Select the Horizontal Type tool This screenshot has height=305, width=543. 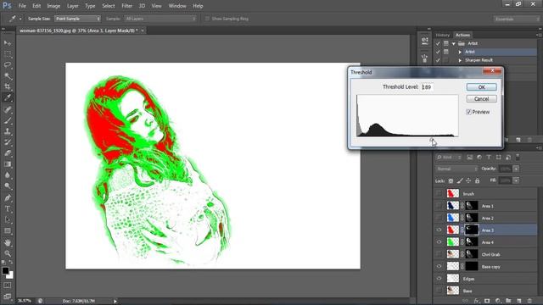(8, 209)
